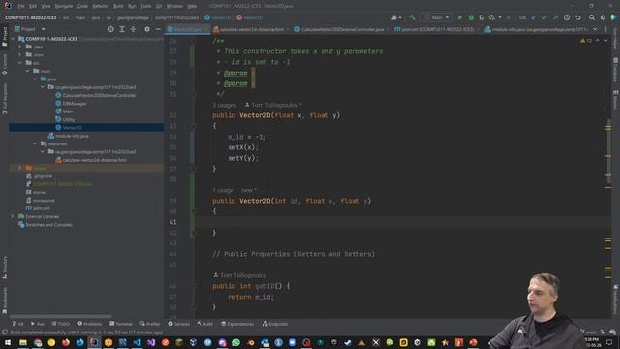
Task: Open the Search Everywhere magnifier icon
Action: [592, 17]
